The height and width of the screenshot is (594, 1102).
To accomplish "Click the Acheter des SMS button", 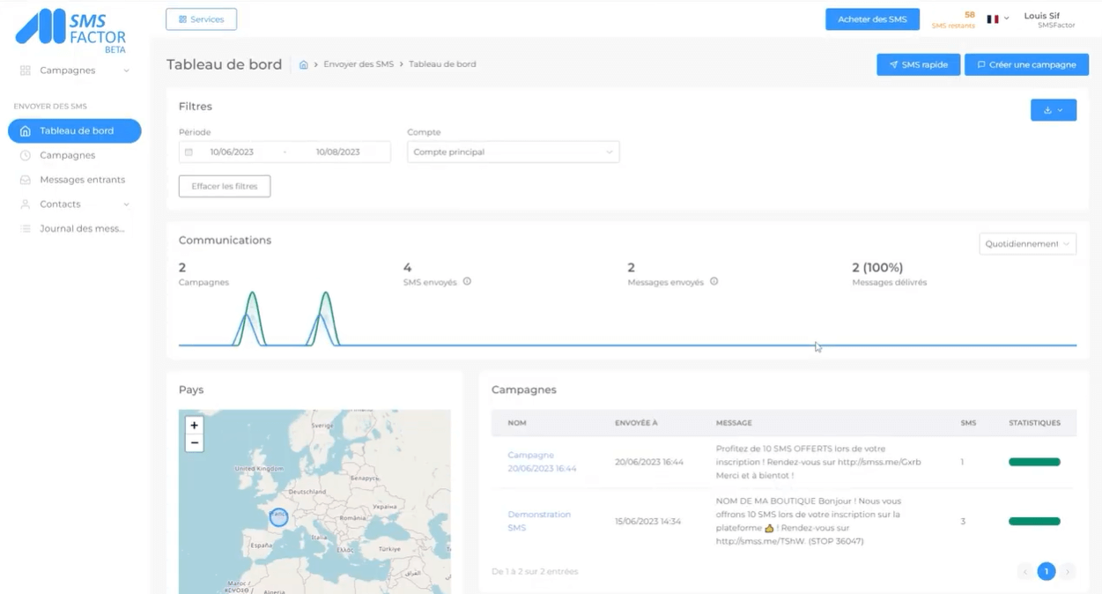I will point(872,19).
